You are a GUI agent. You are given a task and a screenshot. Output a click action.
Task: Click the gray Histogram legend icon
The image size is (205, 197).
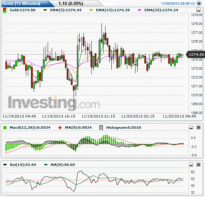coord(101,128)
